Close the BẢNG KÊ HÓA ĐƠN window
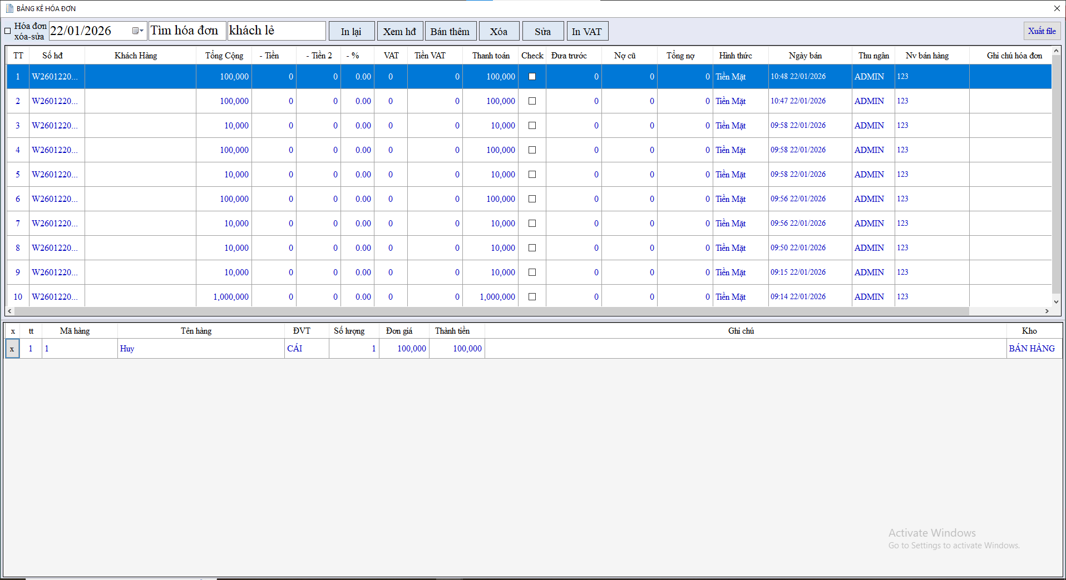 [1057, 8]
